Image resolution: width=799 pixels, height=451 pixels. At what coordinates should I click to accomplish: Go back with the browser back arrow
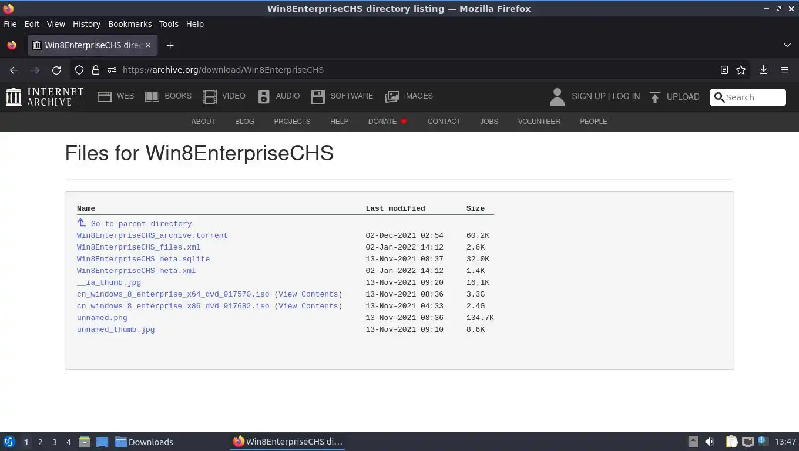(14, 70)
